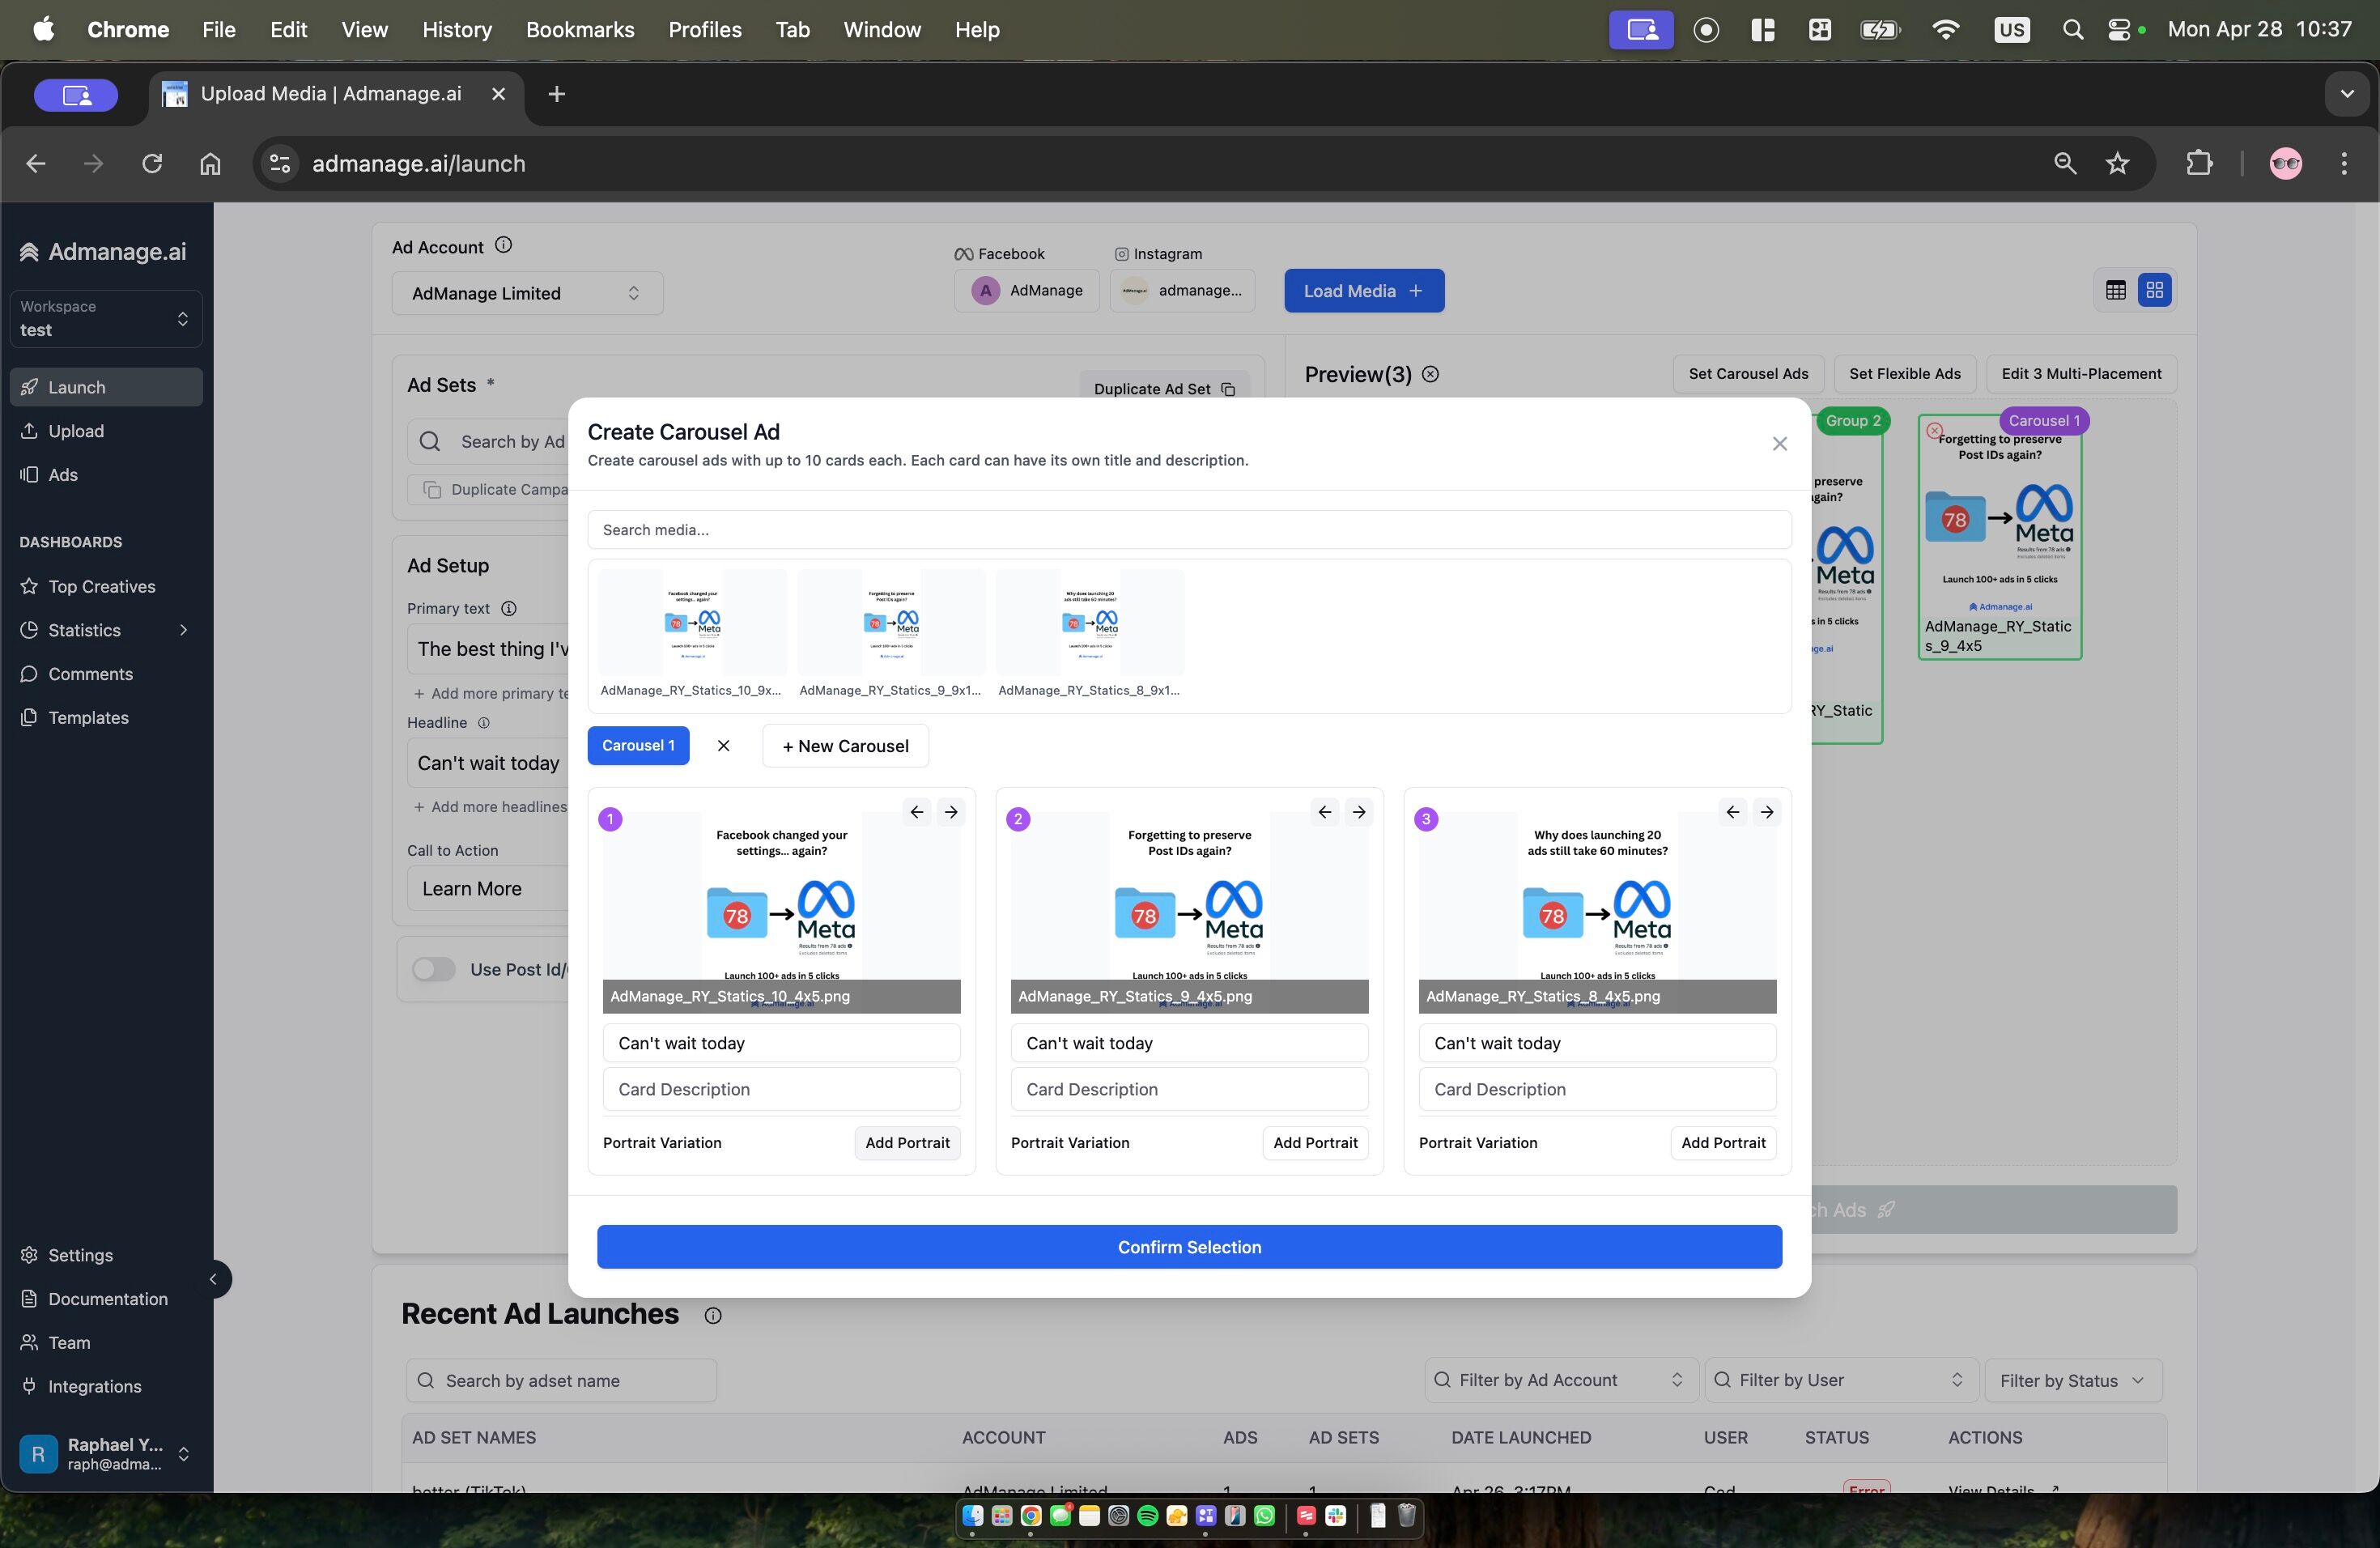Screen dimensions: 2380x1548
Task: Click Ad Account info icon
Action: [x=504, y=245]
